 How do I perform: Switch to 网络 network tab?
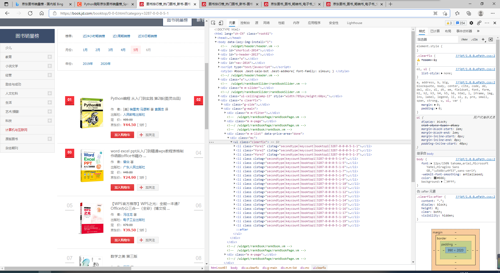pos(266,23)
